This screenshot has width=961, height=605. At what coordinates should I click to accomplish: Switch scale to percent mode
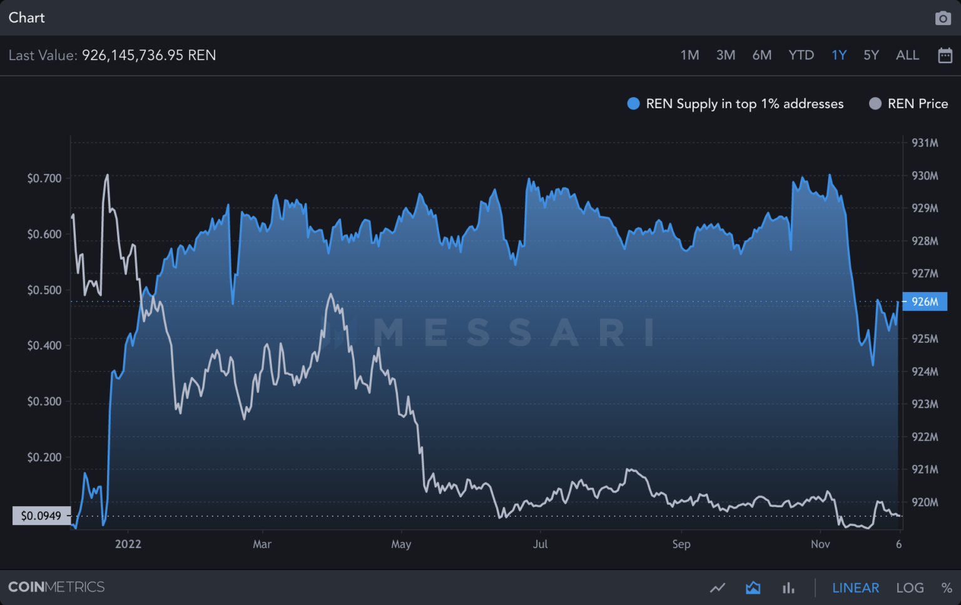tap(947, 587)
